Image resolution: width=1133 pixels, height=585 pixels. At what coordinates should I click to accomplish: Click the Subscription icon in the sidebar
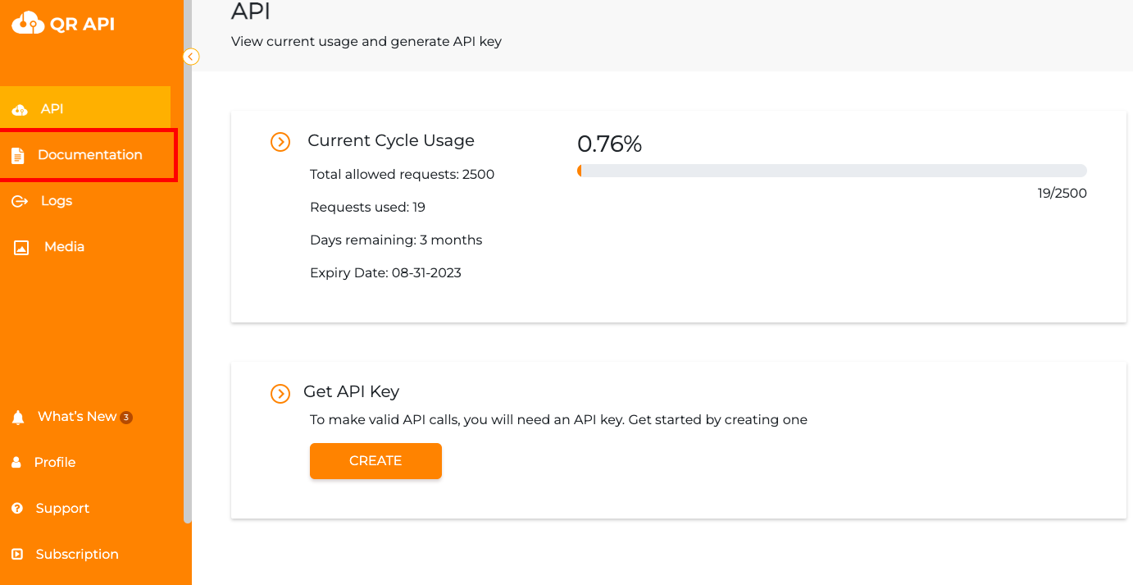17,555
